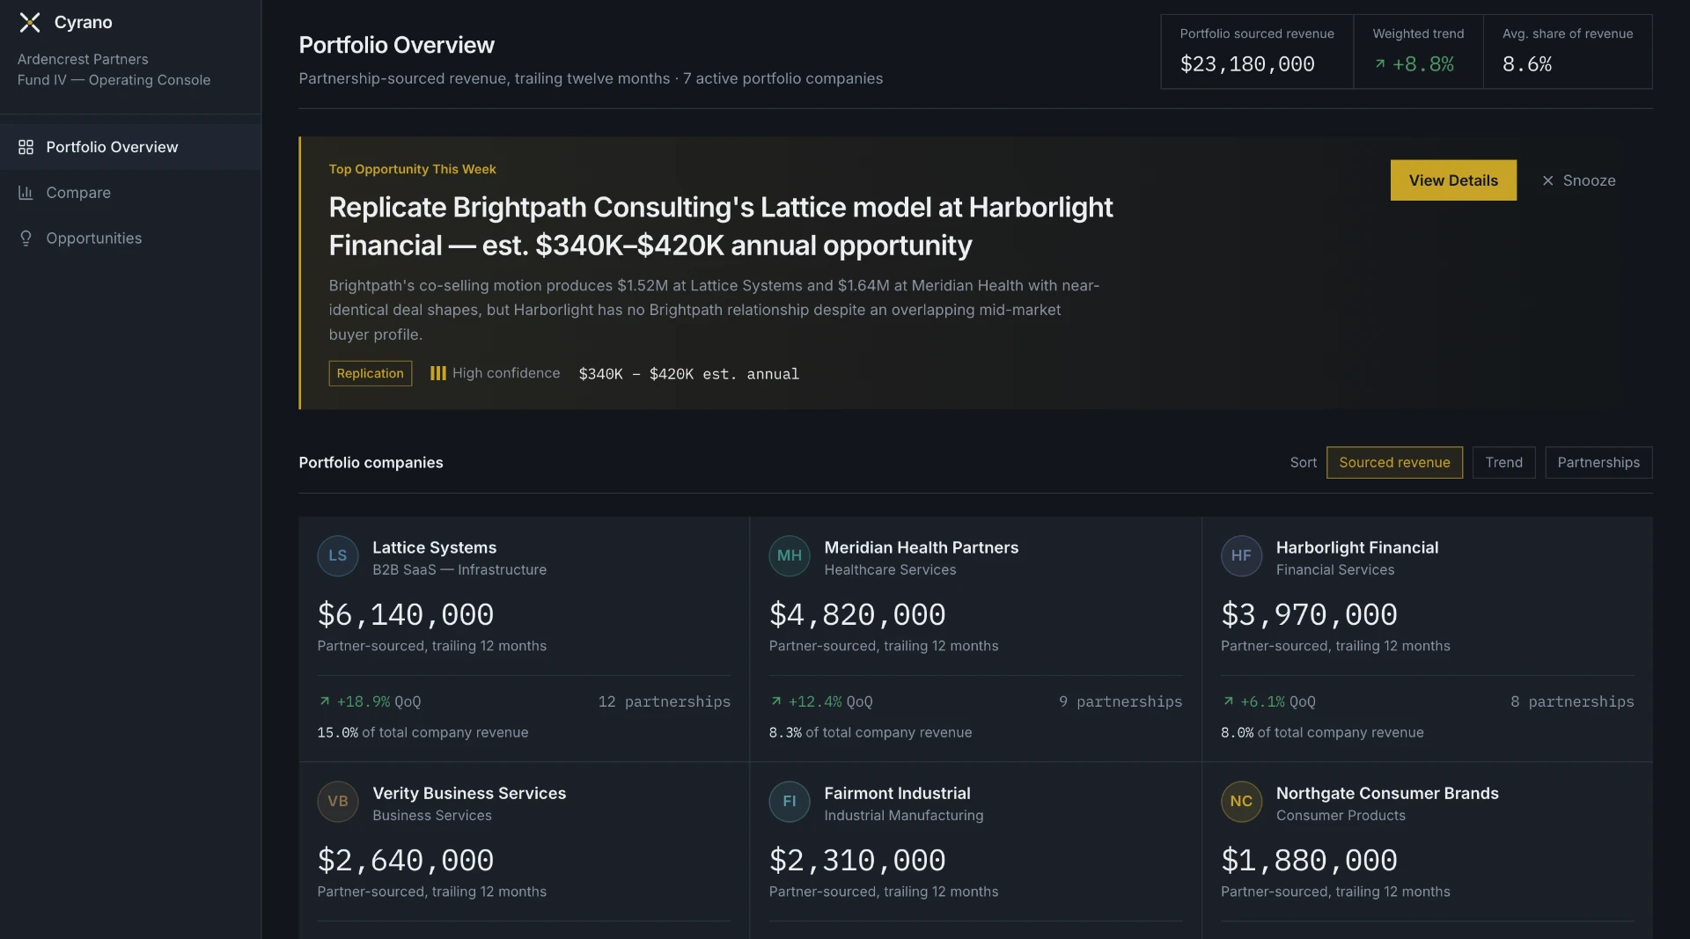1690x939 pixels.
Task: Click the 8 partnerships count
Action: click(x=1572, y=701)
